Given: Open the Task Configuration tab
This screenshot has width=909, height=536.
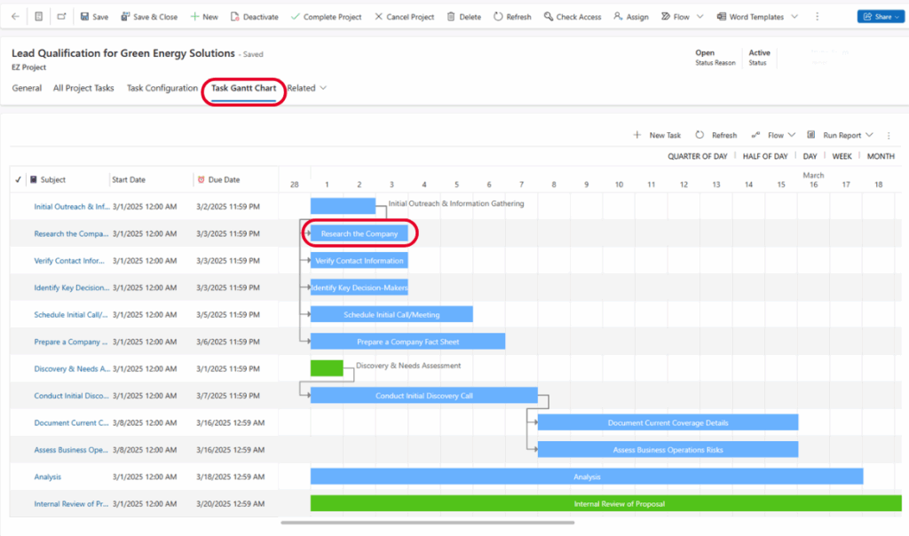Looking at the screenshot, I should point(162,88).
